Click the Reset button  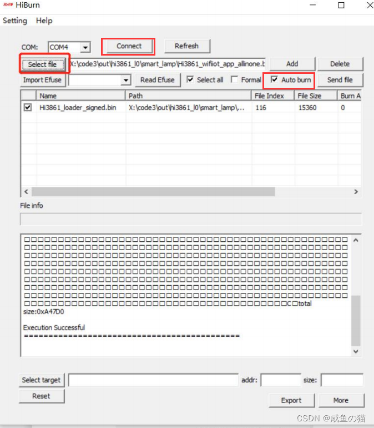point(42,396)
